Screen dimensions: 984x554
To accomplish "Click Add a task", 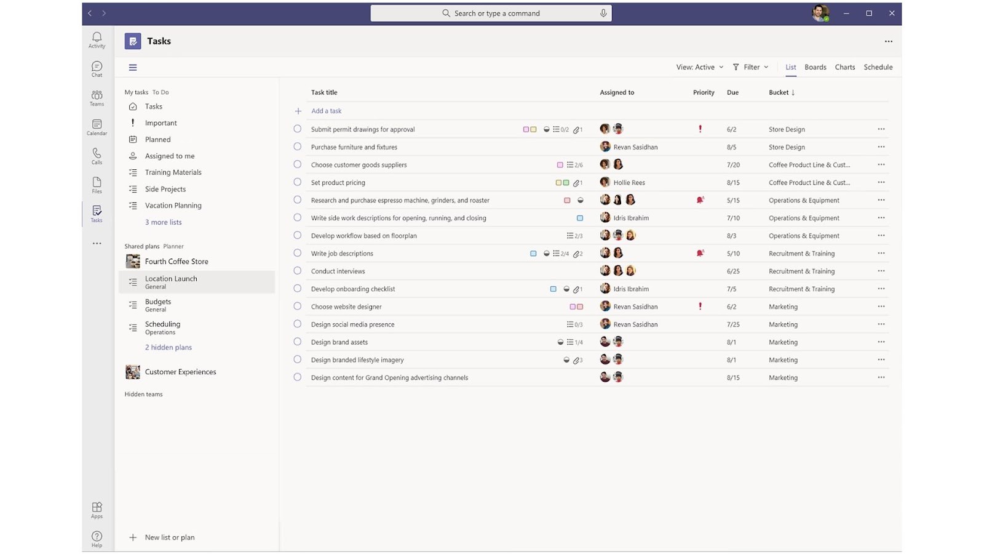I will pos(327,111).
